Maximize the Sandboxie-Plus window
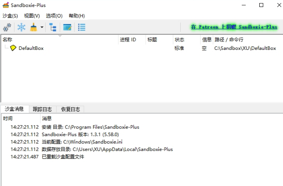Screen dimensions: 283x186 (261, 5)
